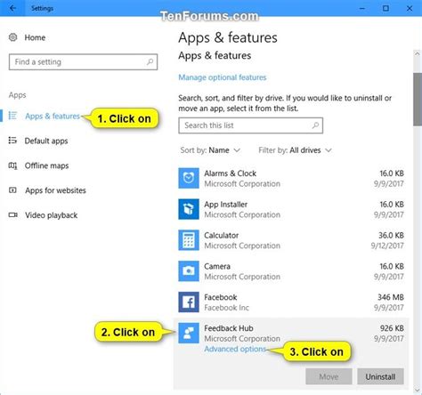Click Calculator's 36.0 KB size
This screenshot has width=422, height=395.
(391, 235)
